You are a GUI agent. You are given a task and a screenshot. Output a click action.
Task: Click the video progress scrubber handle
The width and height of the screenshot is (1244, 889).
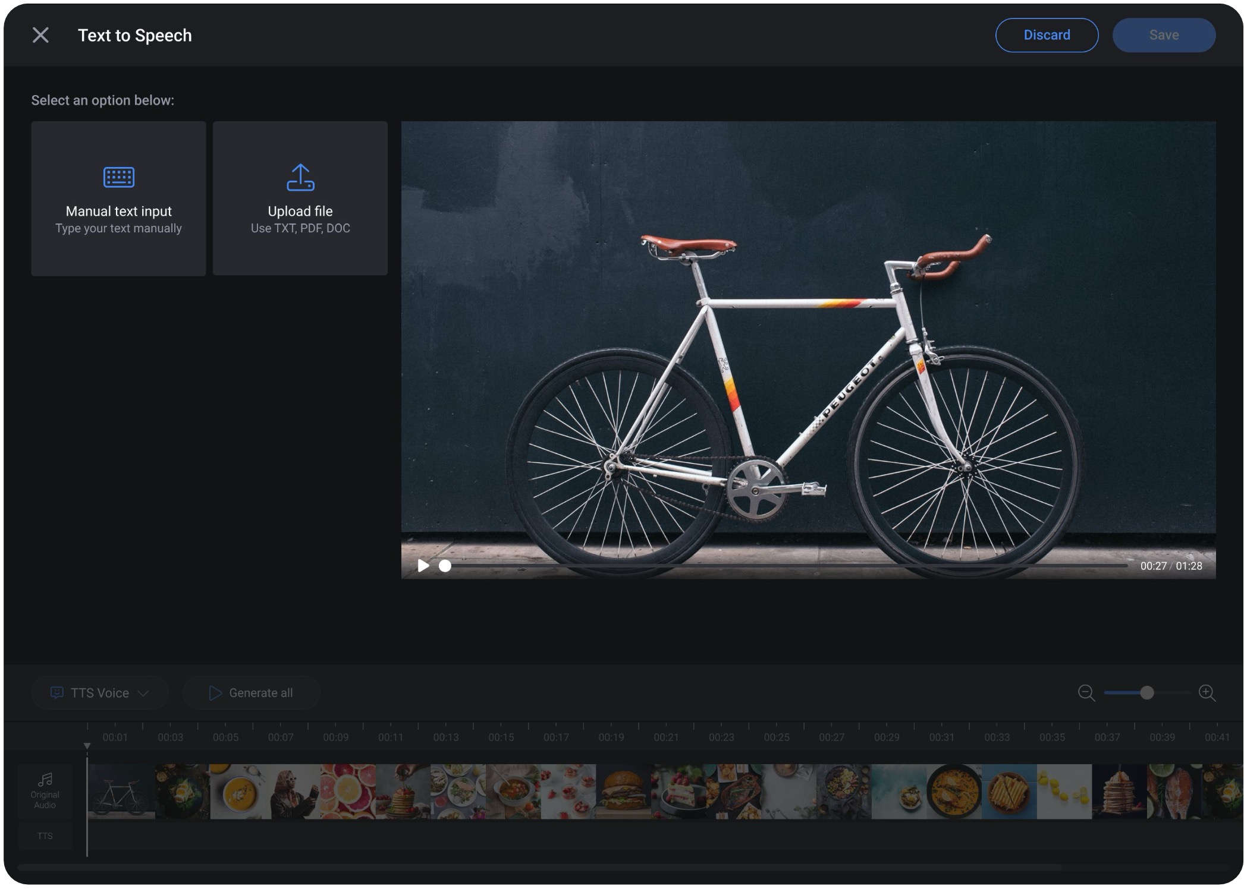point(445,566)
